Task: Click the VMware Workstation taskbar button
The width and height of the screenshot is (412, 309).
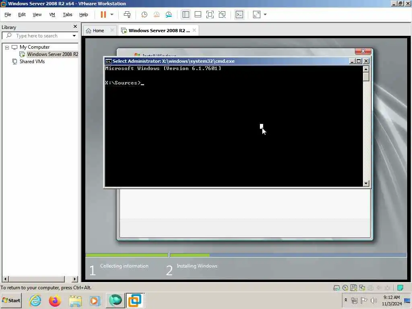Action: point(135,300)
